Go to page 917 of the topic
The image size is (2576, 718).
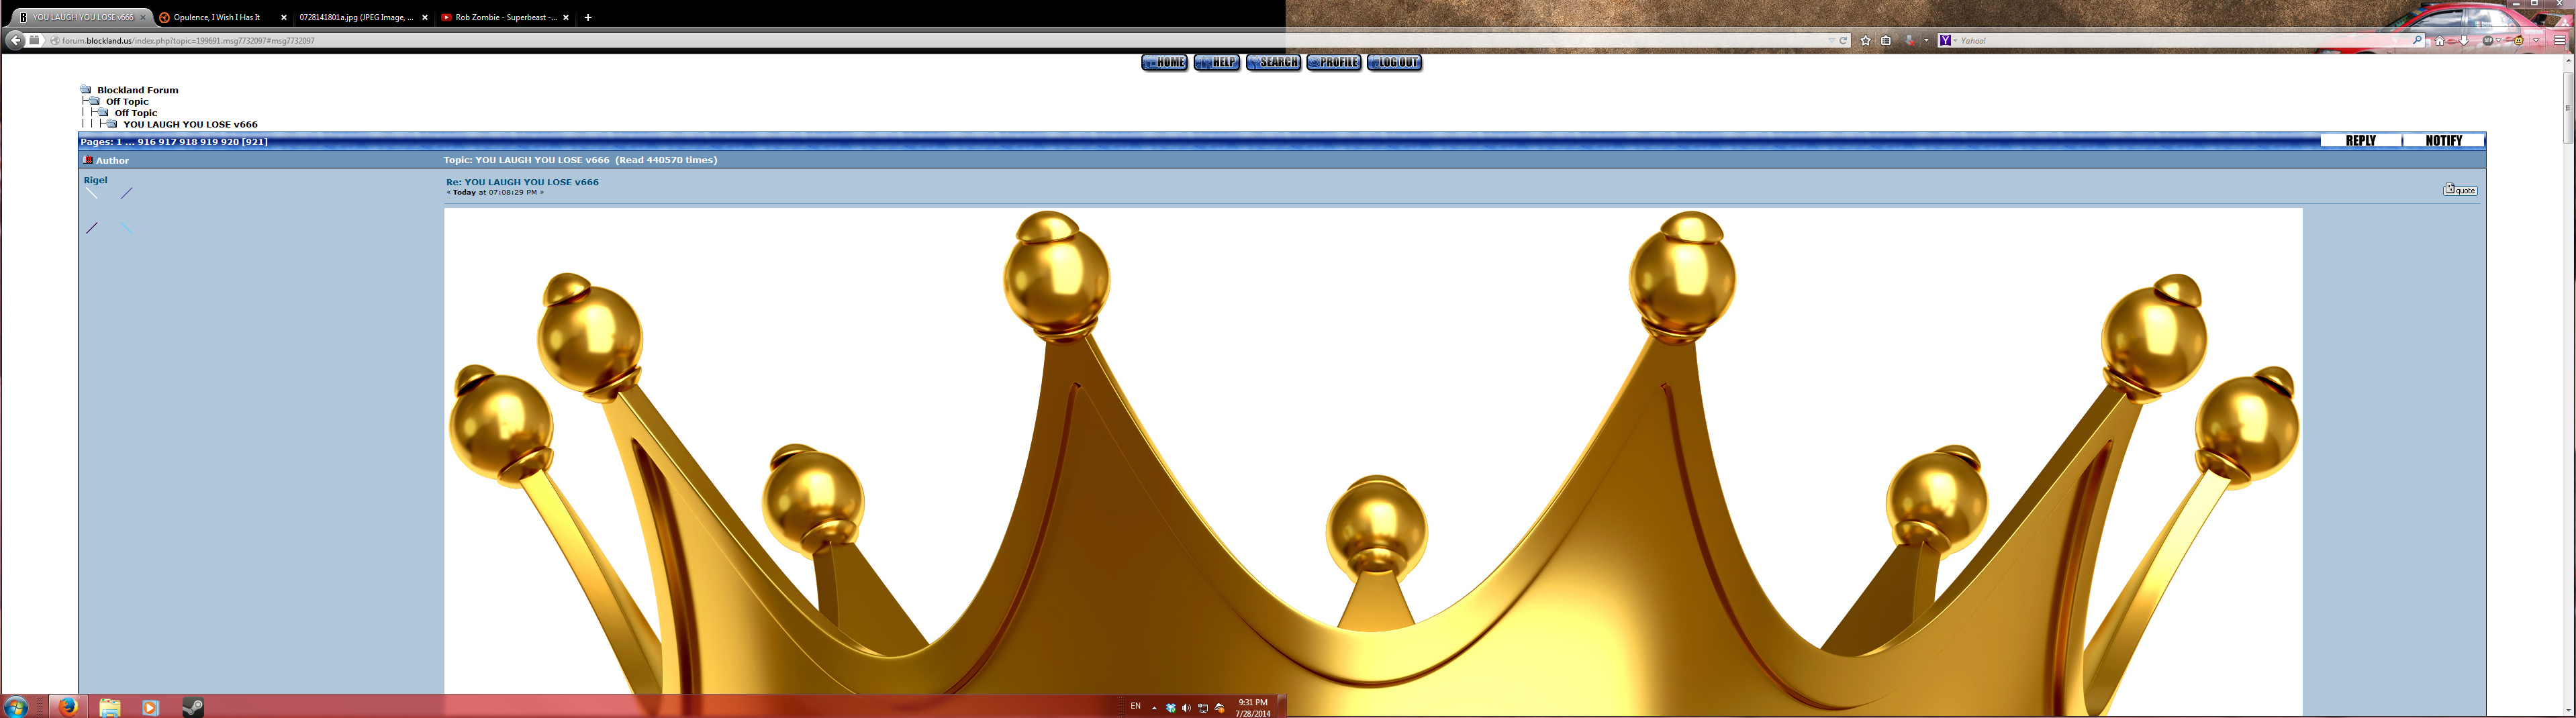167,142
